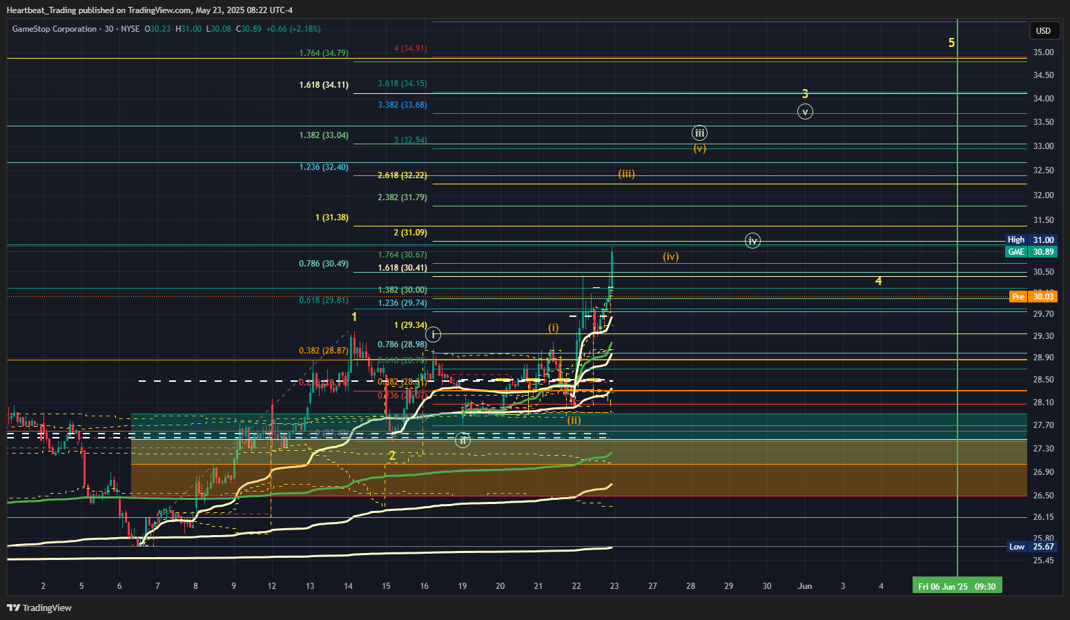Click the yellow wave 1 label above candles
1070x620 pixels.
(x=354, y=317)
